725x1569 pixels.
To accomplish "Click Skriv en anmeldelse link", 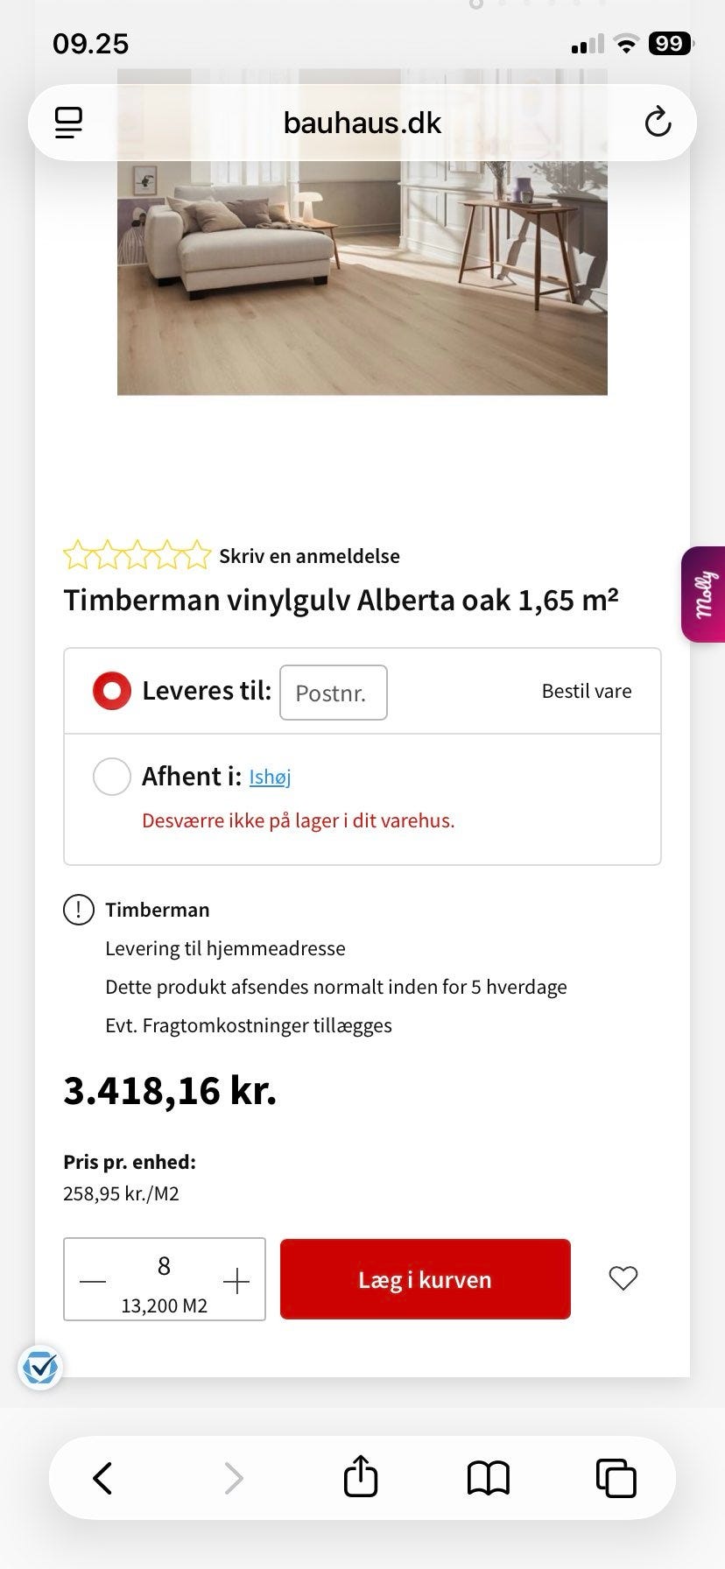I will coord(309,556).
